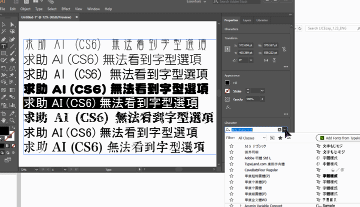
Task: Toggle the show favorite fonts filter star
Action: (x=280, y=138)
